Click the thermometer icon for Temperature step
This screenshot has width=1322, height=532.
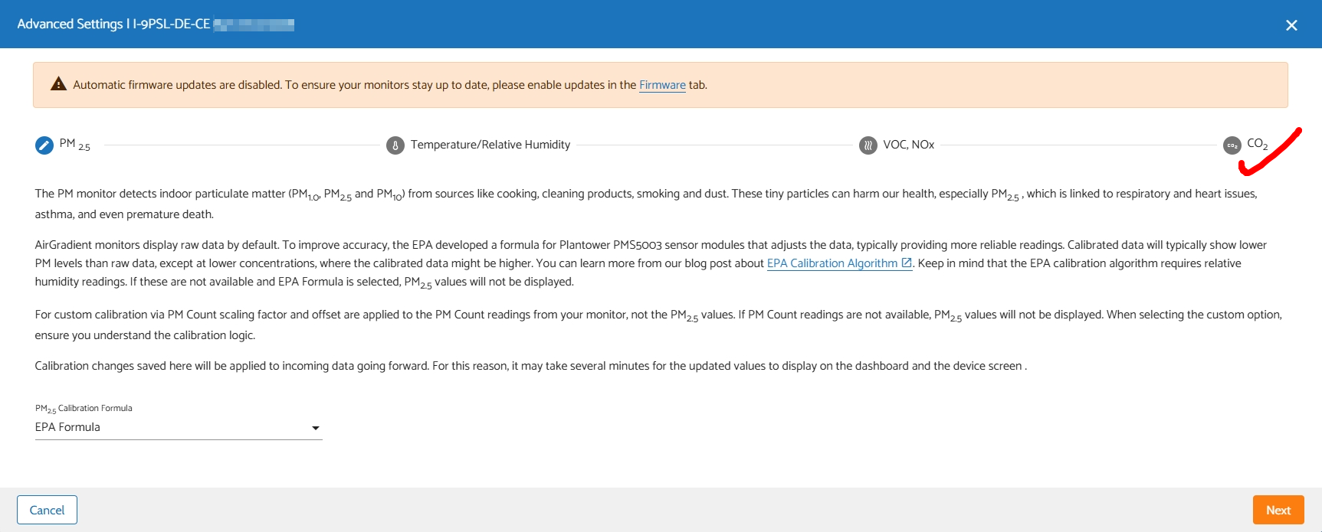pos(395,145)
